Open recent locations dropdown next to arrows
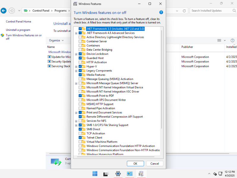This screenshot has height=178, width=237. coord(19,11)
